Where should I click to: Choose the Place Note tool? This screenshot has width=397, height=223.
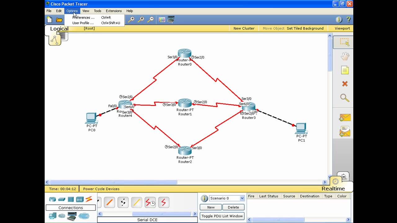coord(345,70)
